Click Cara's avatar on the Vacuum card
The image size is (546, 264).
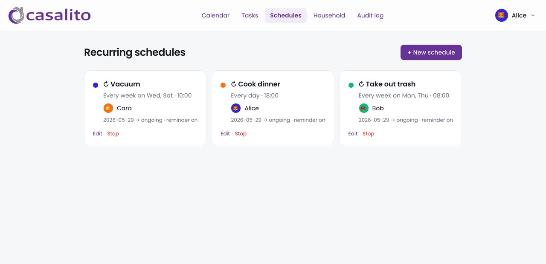(108, 108)
